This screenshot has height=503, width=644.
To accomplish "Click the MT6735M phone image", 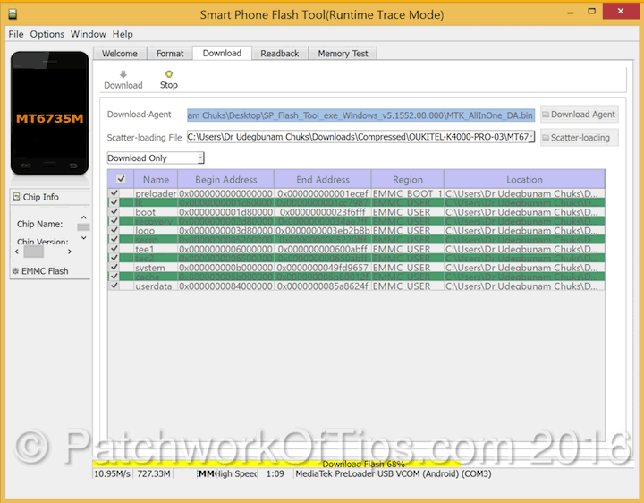I will tap(50, 113).
